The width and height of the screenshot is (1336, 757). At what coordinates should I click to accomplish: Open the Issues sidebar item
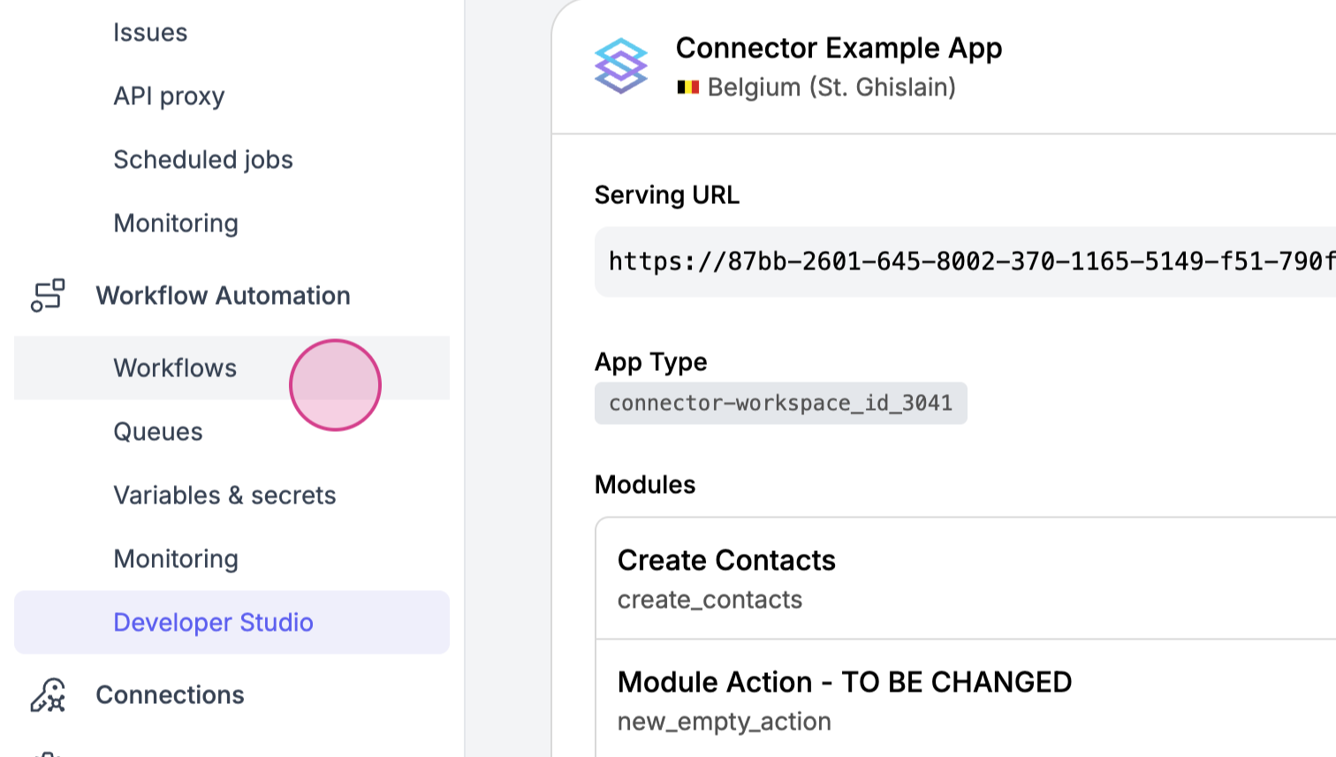(150, 33)
